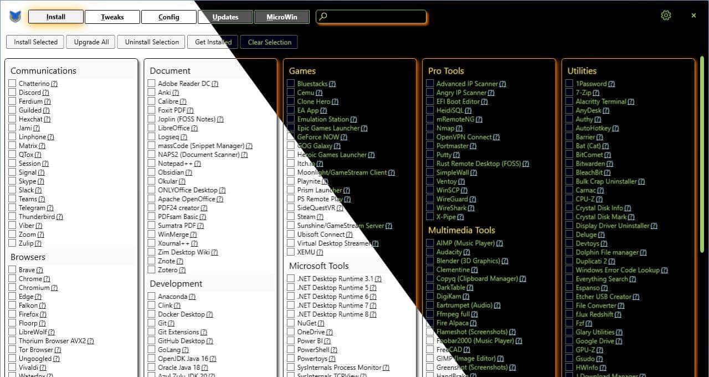Click the WinUtil shield logo
709x377 pixels.
pos(15,17)
